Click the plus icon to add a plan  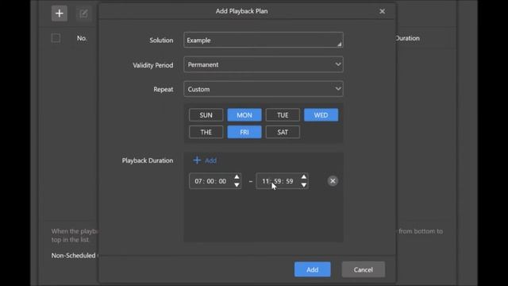60,14
